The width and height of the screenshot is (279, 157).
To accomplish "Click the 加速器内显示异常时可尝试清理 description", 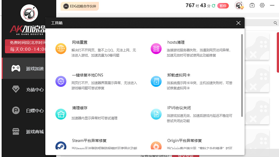I will point(94,118).
